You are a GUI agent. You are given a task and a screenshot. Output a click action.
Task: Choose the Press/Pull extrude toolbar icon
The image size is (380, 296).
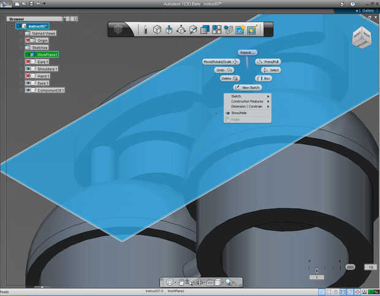tap(169, 30)
